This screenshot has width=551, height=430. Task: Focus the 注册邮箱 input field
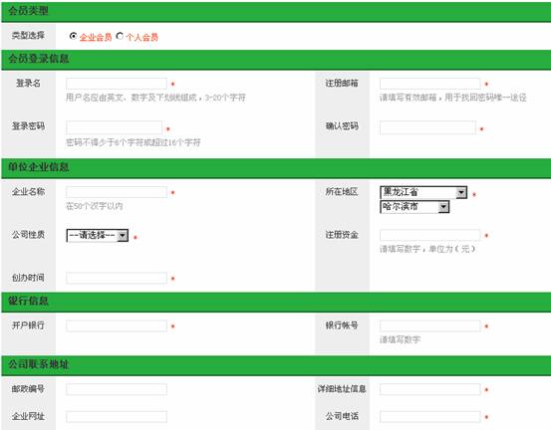(429, 84)
